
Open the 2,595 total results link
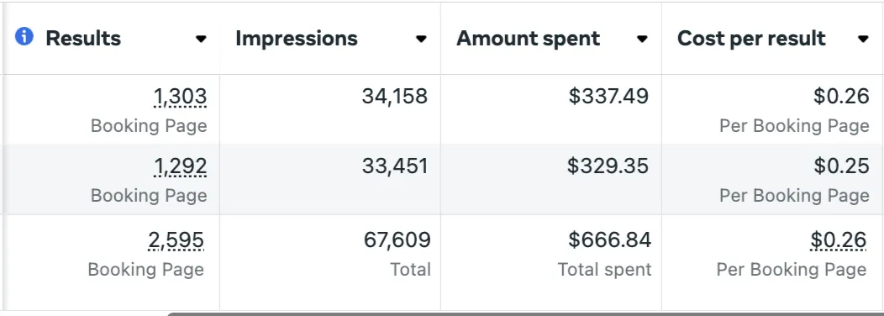[176, 240]
